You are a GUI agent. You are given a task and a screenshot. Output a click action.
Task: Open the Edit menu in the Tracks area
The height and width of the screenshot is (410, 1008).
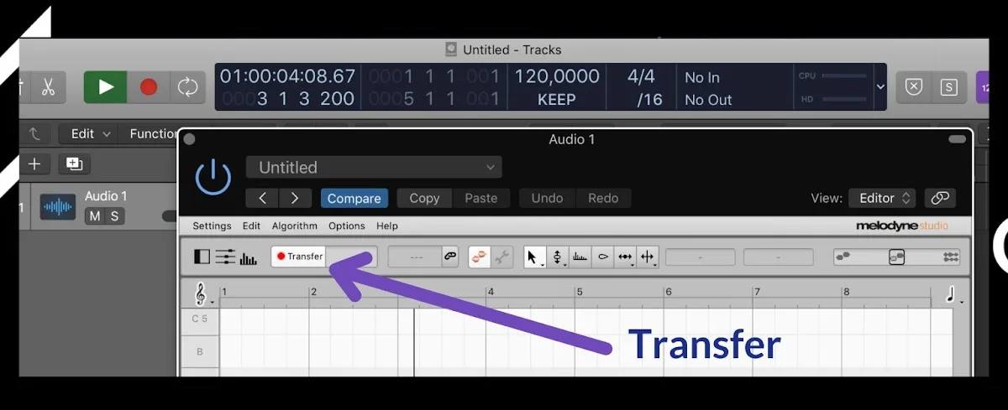[x=91, y=133]
